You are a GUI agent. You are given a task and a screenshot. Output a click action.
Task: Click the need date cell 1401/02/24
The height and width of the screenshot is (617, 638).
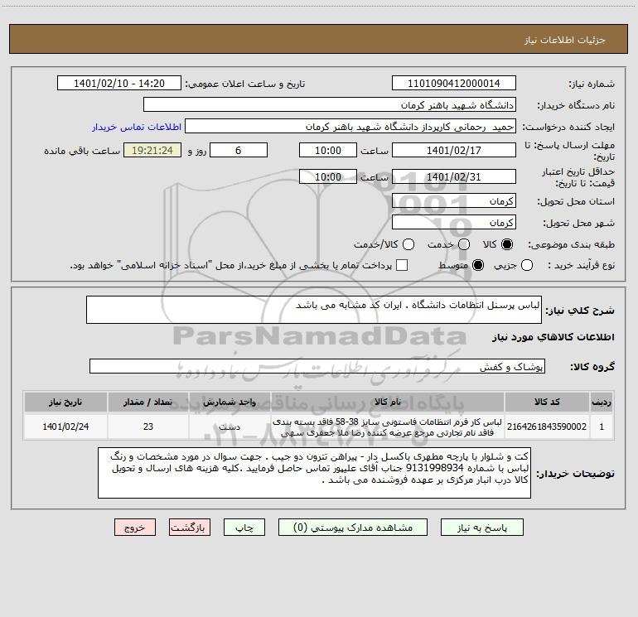(x=65, y=427)
